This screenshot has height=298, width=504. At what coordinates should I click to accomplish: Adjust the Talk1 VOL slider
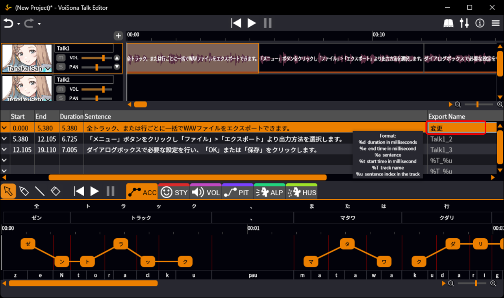coord(103,58)
